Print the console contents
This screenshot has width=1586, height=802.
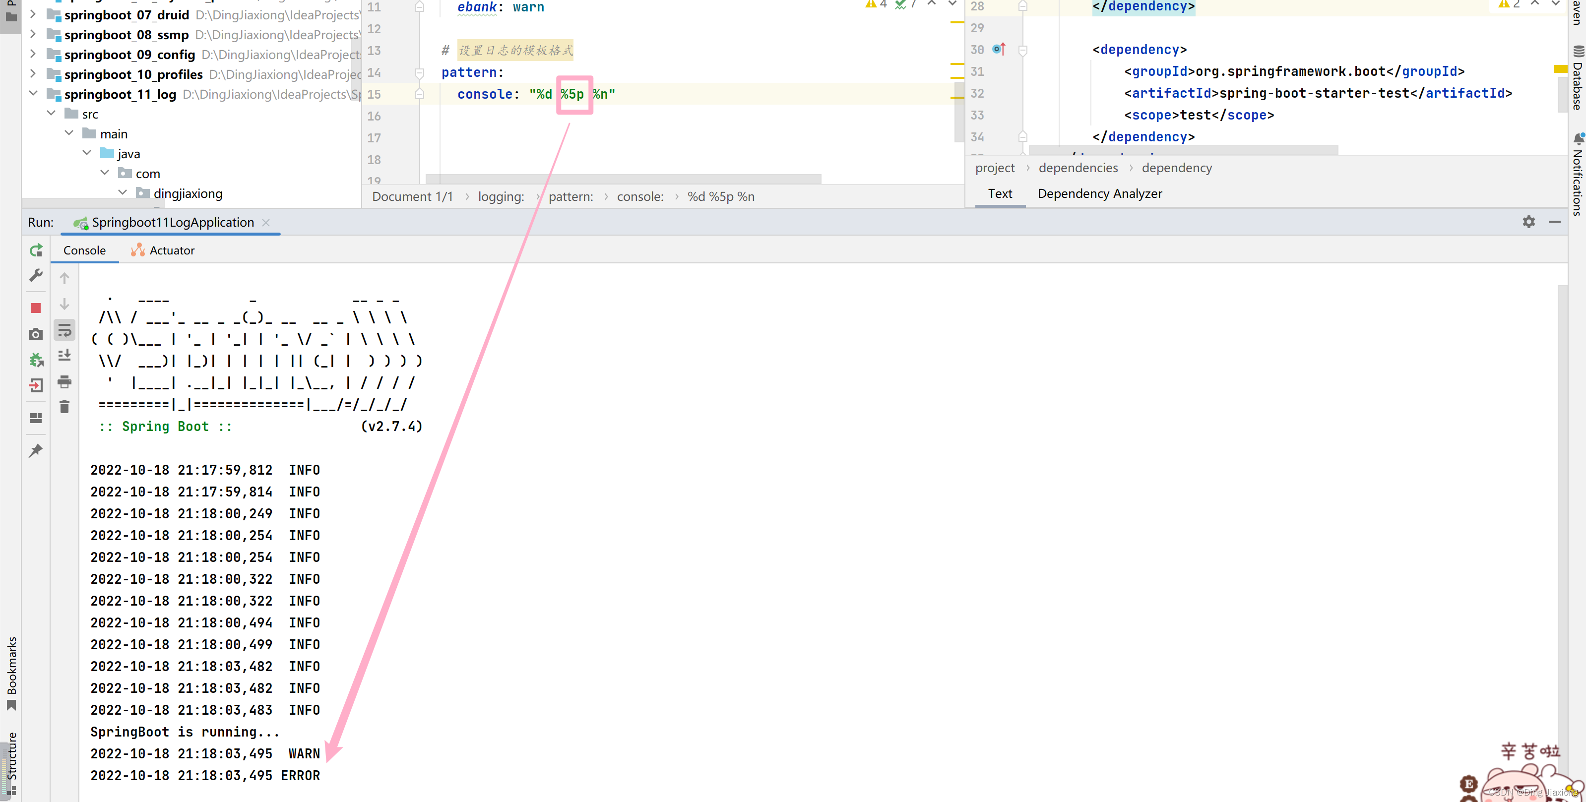point(64,382)
